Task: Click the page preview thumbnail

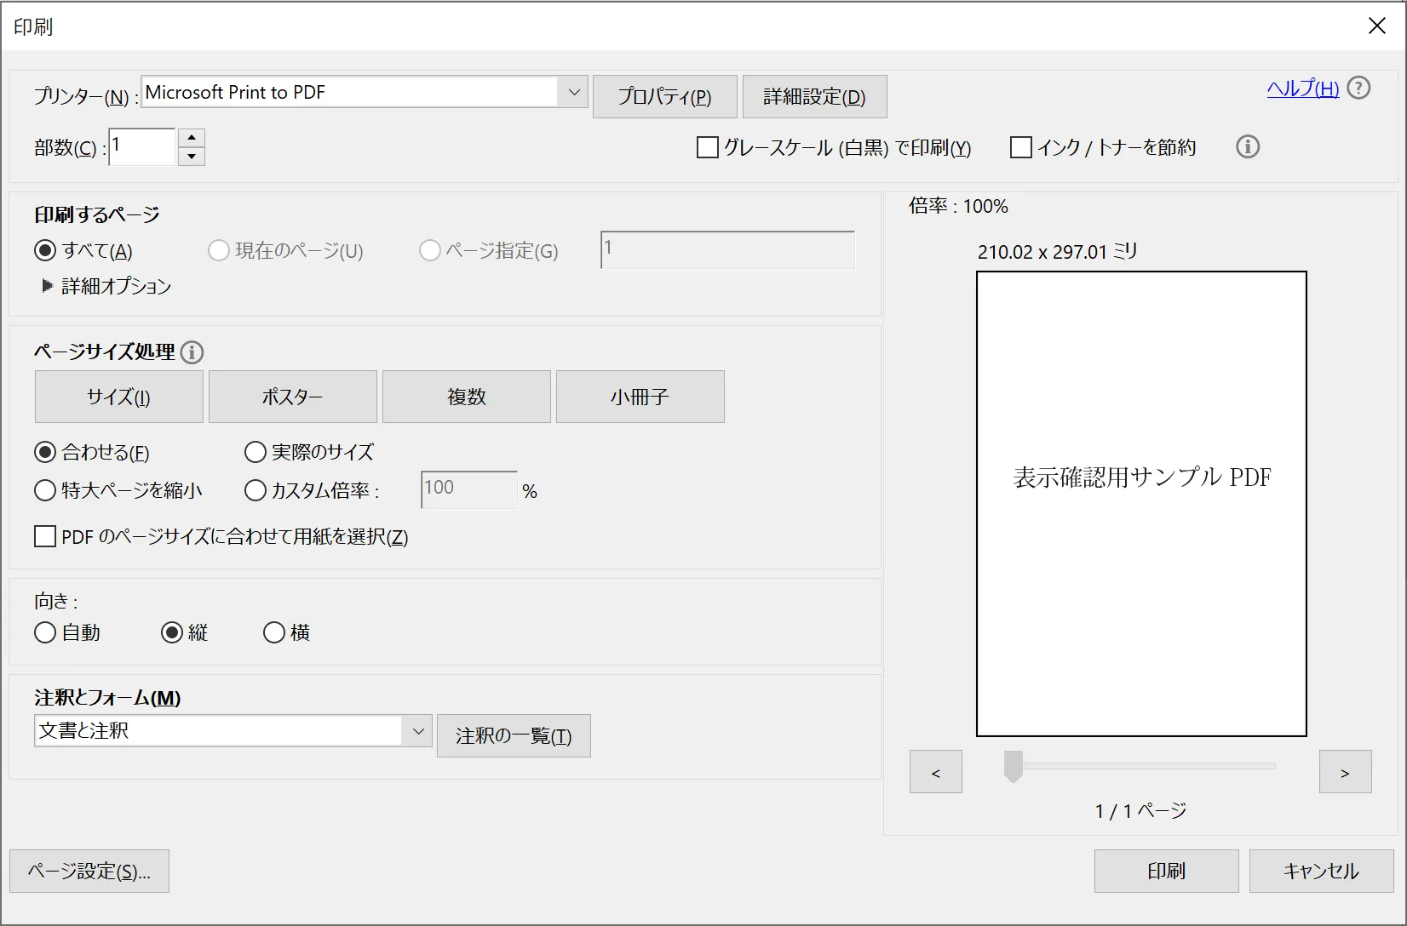Action: coord(1141,504)
